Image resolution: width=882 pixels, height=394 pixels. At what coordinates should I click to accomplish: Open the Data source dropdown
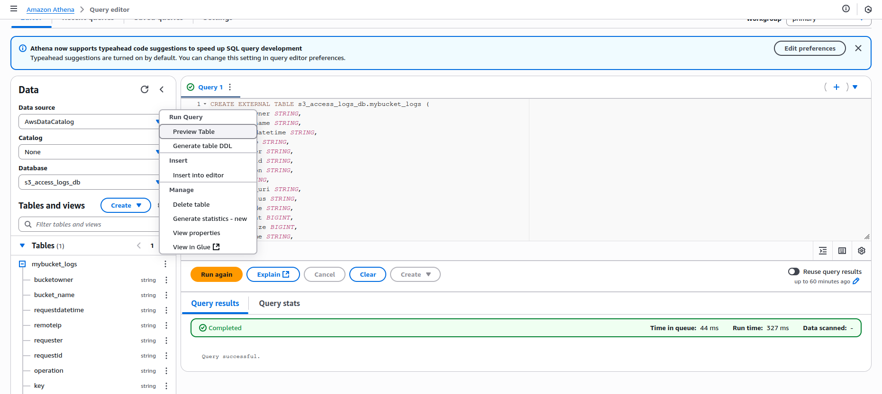(90, 122)
